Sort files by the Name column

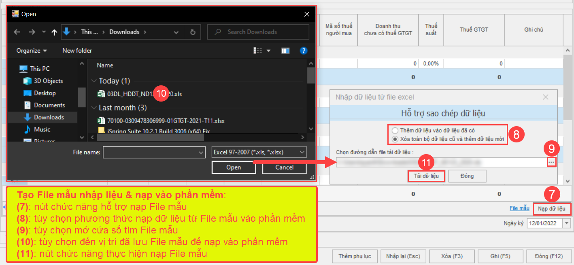[105, 65]
